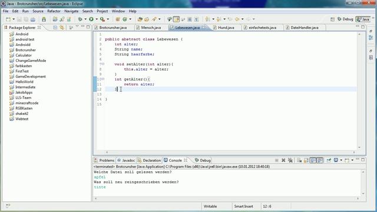This screenshot has height=212, width=377.
Task: Click the New file toolbar icon
Action: (8, 19)
